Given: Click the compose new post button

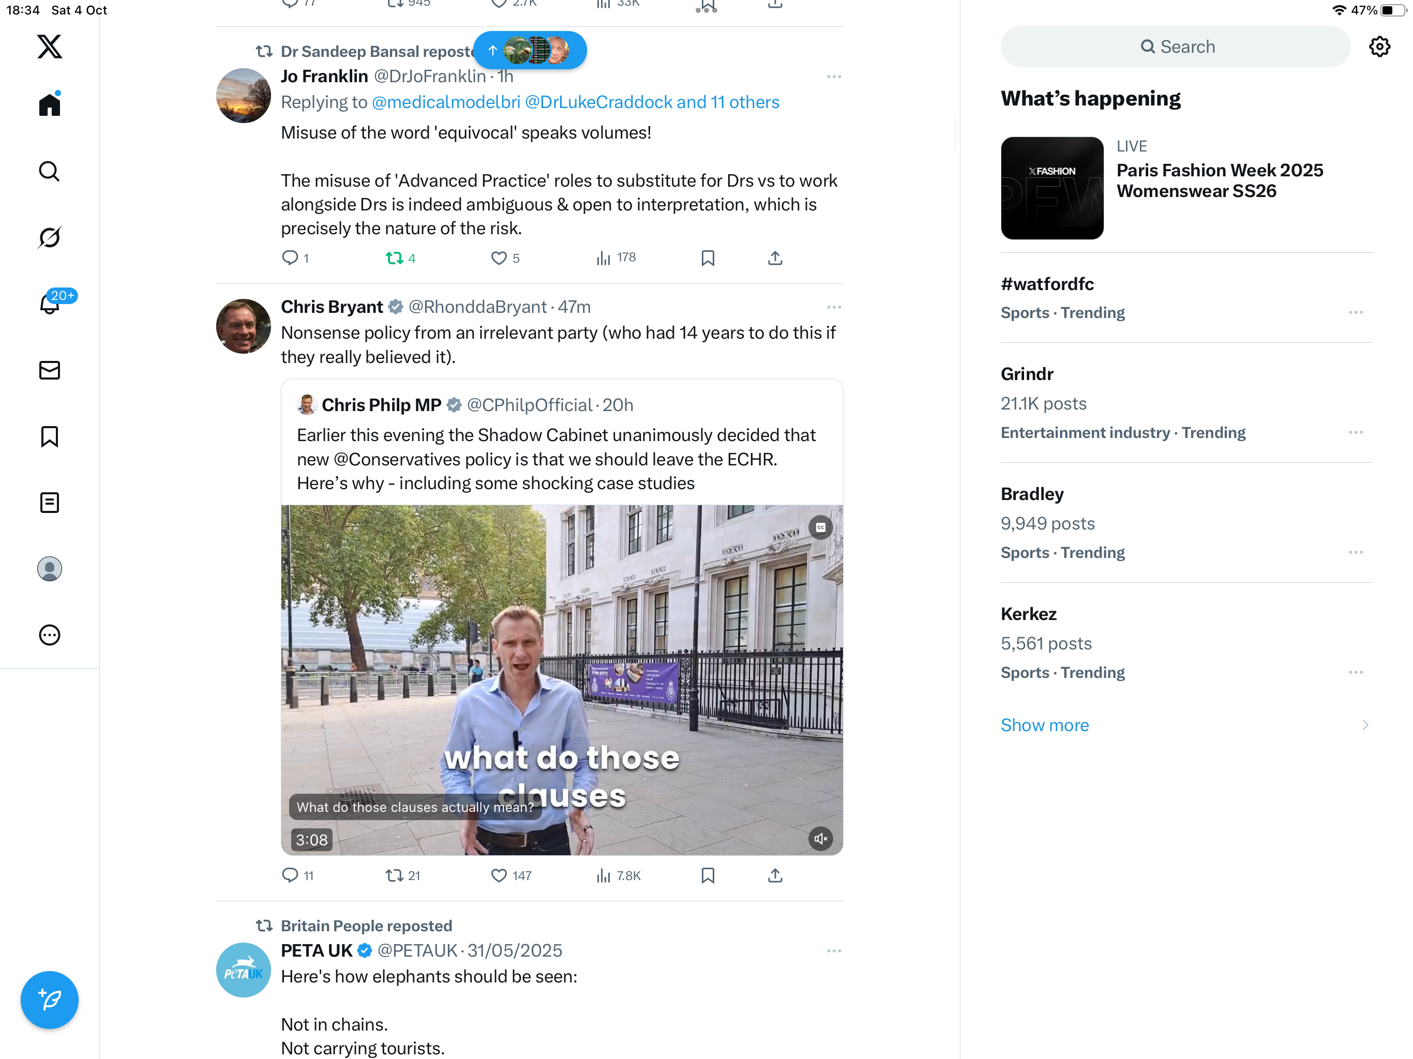Looking at the screenshot, I should (49, 999).
